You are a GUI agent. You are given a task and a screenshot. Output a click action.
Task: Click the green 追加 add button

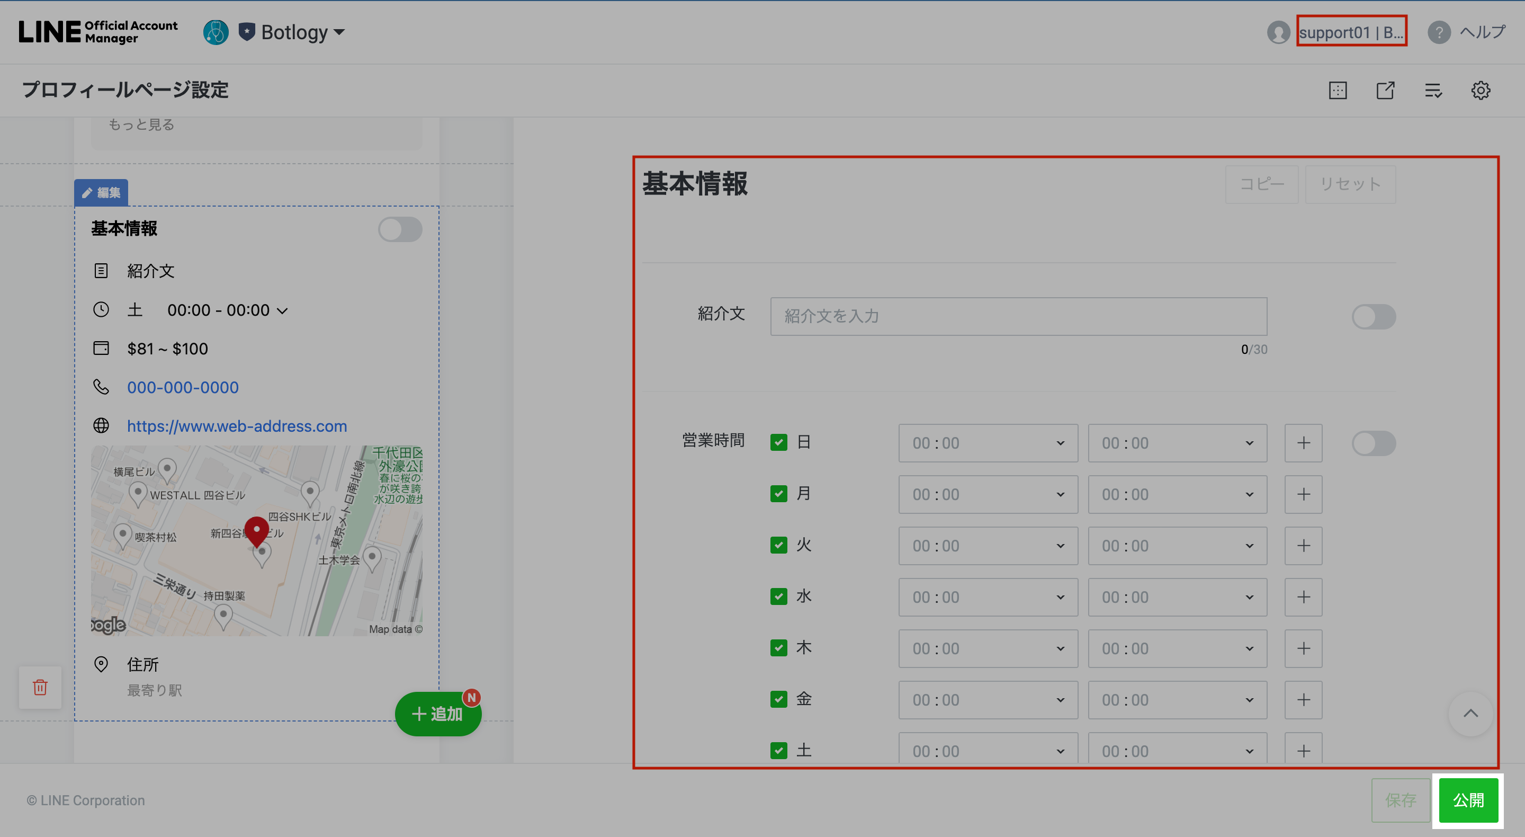click(437, 714)
